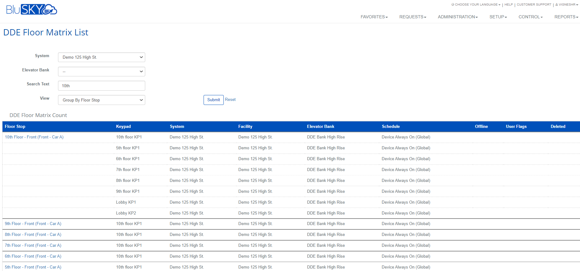Open 10th Floor - Front (Front - Car A)
Viewport: 580px width, 271px height.
(x=34, y=137)
